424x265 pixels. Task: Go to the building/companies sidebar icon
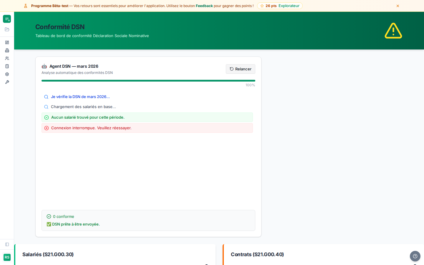(7, 50)
